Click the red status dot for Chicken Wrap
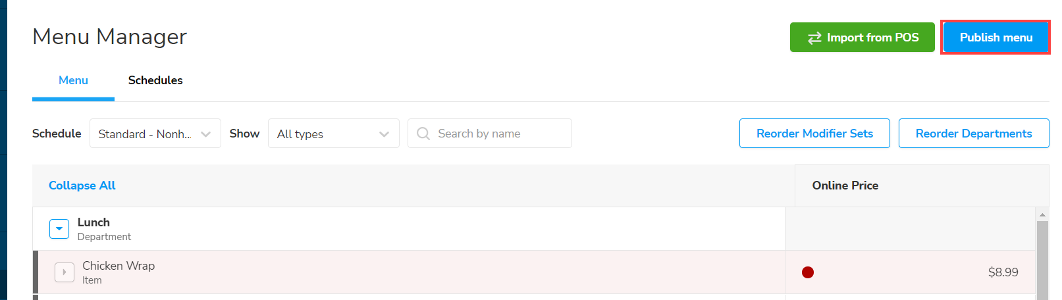Viewport: 1062px width, 300px height. click(808, 272)
